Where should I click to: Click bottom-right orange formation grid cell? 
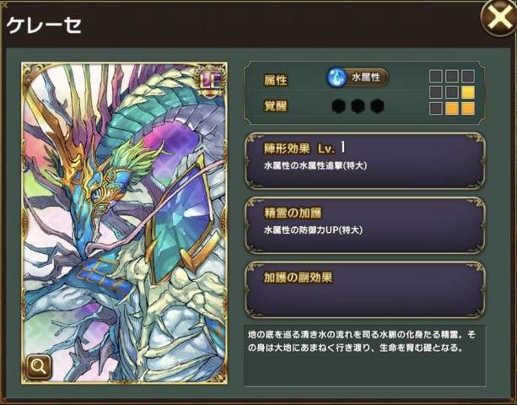point(468,109)
